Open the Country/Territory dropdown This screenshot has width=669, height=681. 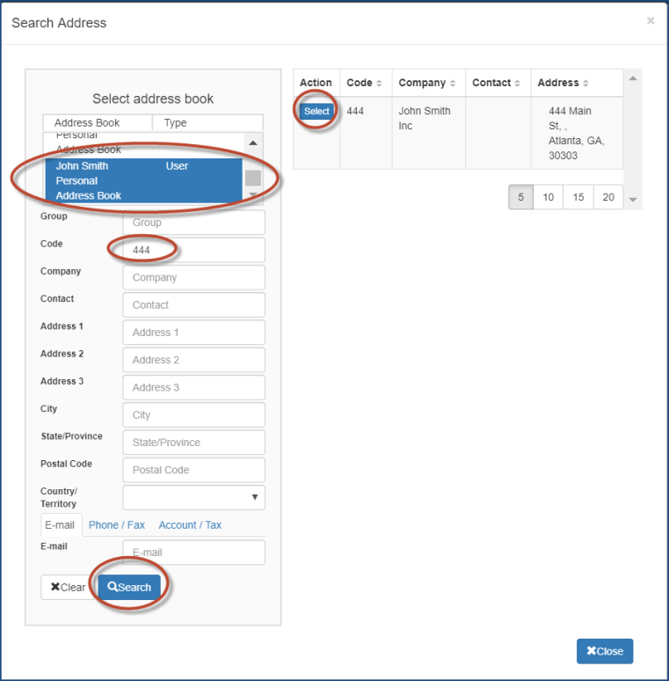click(x=193, y=497)
